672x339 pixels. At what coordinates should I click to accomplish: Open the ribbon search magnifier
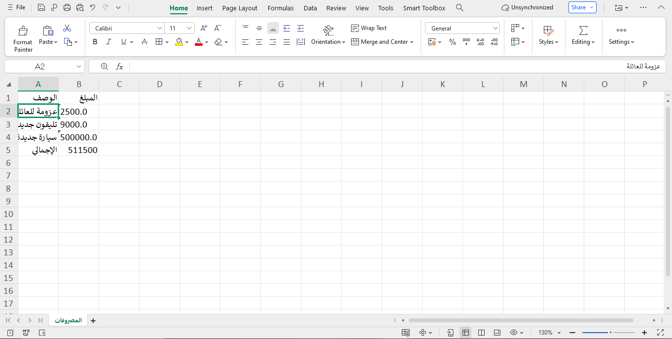click(x=460, y=8)
